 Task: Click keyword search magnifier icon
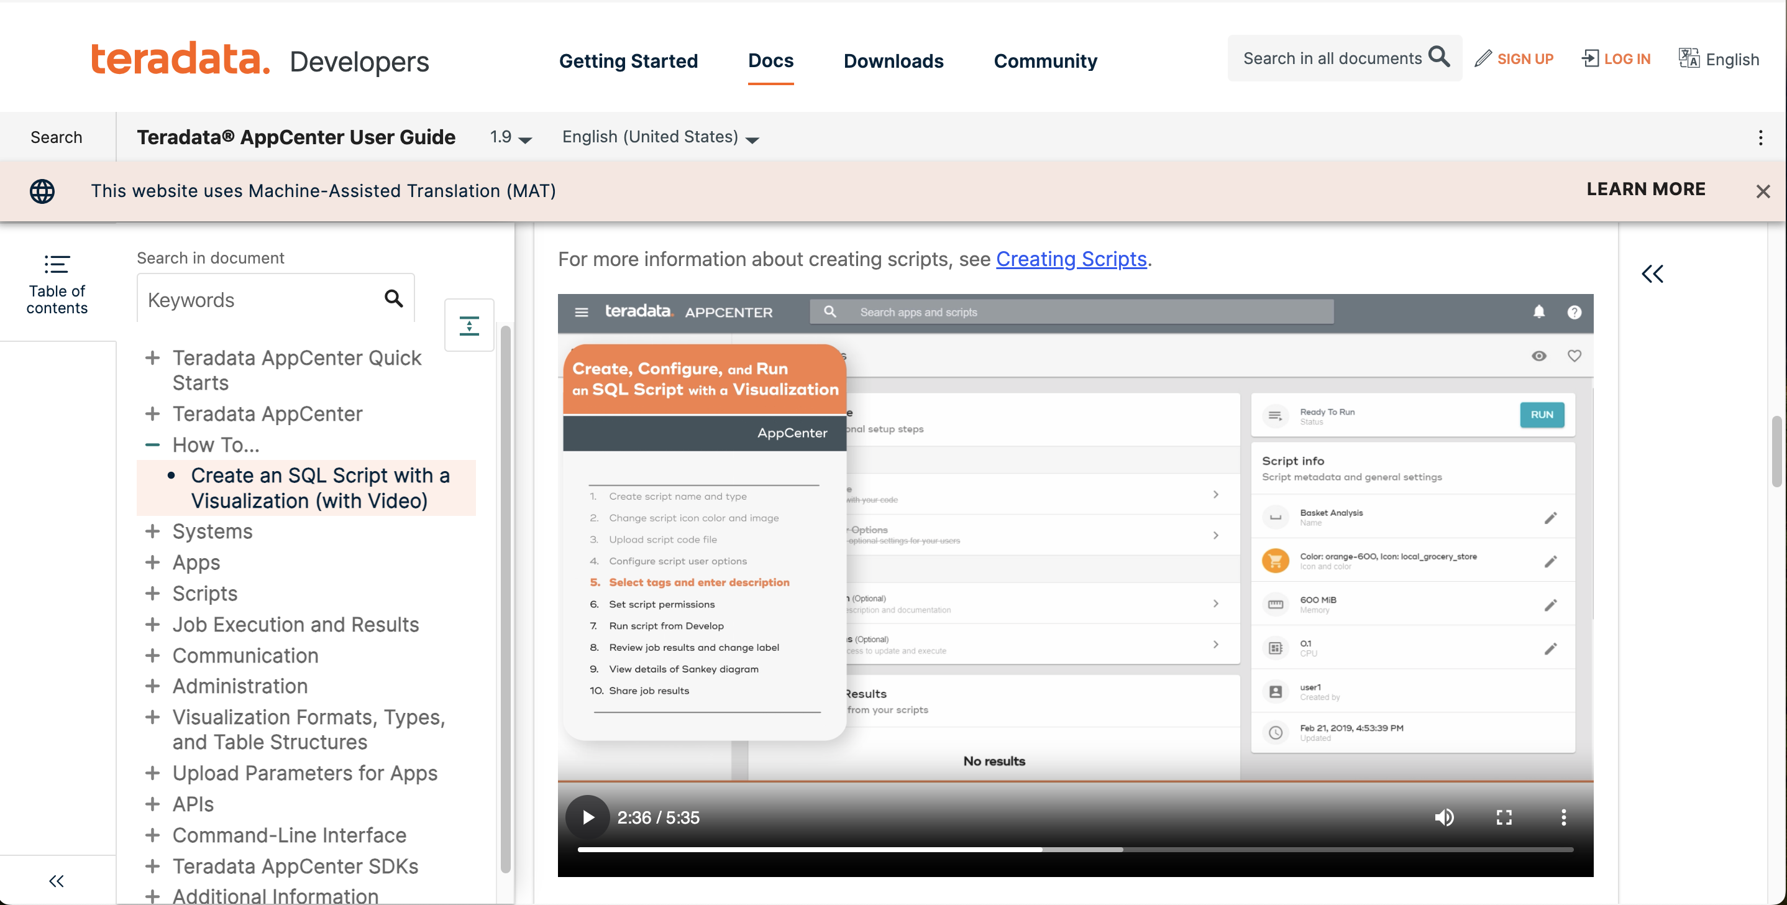tap(393, 299)
